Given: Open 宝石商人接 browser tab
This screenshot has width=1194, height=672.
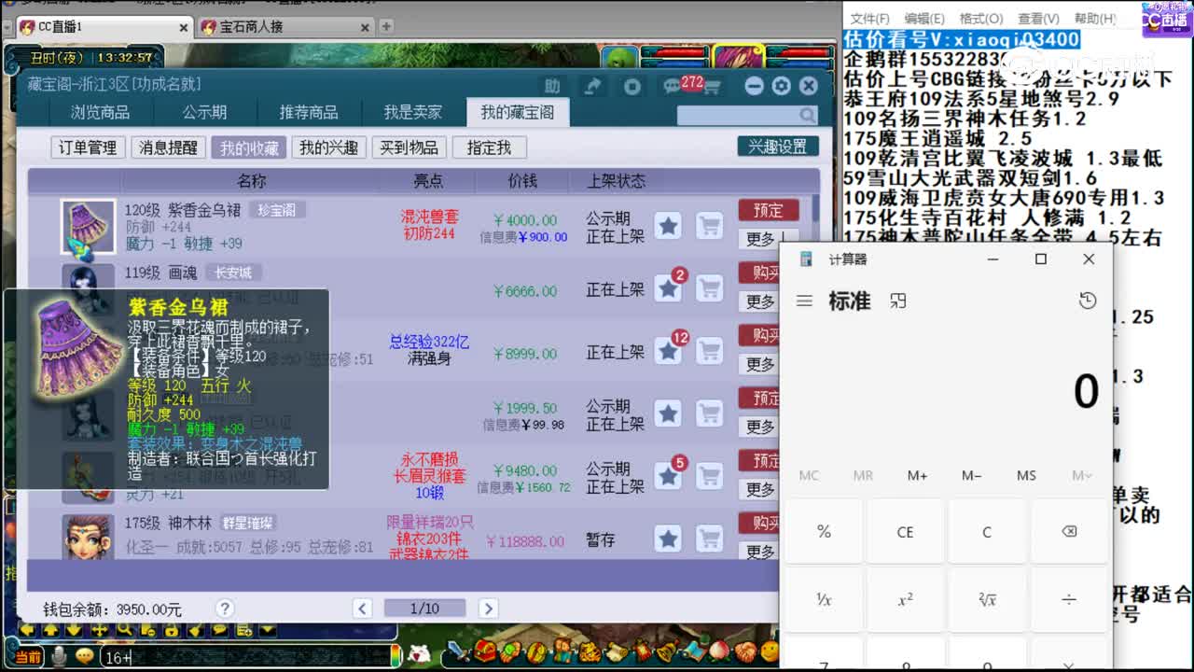Looking at the screenshot, I should click(285, 26).
